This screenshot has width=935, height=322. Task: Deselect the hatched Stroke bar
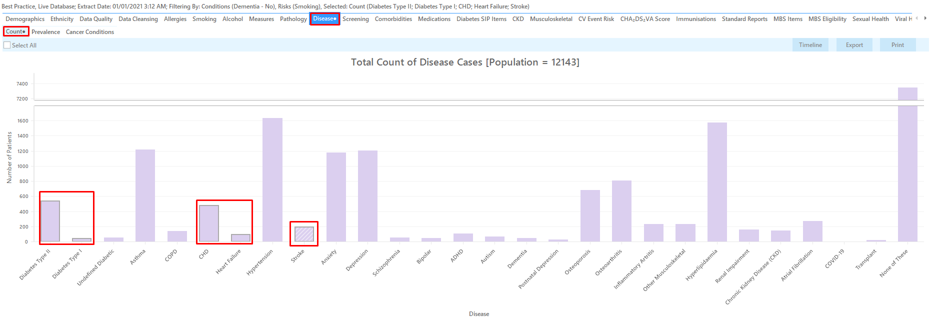[x=304, y=234]
